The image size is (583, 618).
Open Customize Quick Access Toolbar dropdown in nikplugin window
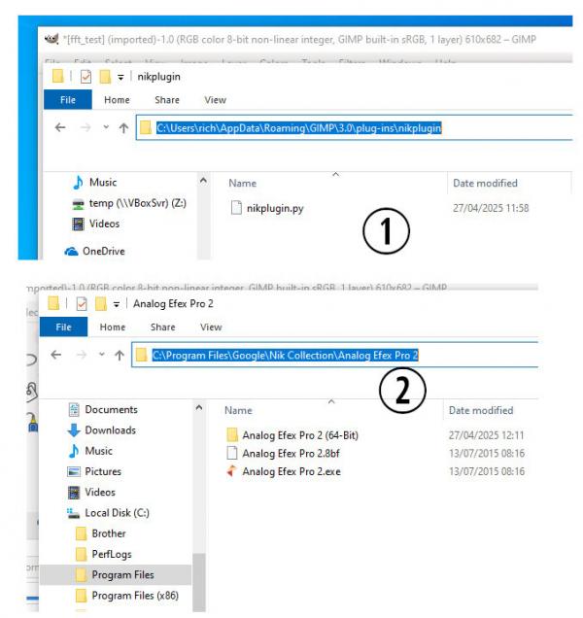pos(120,78)
